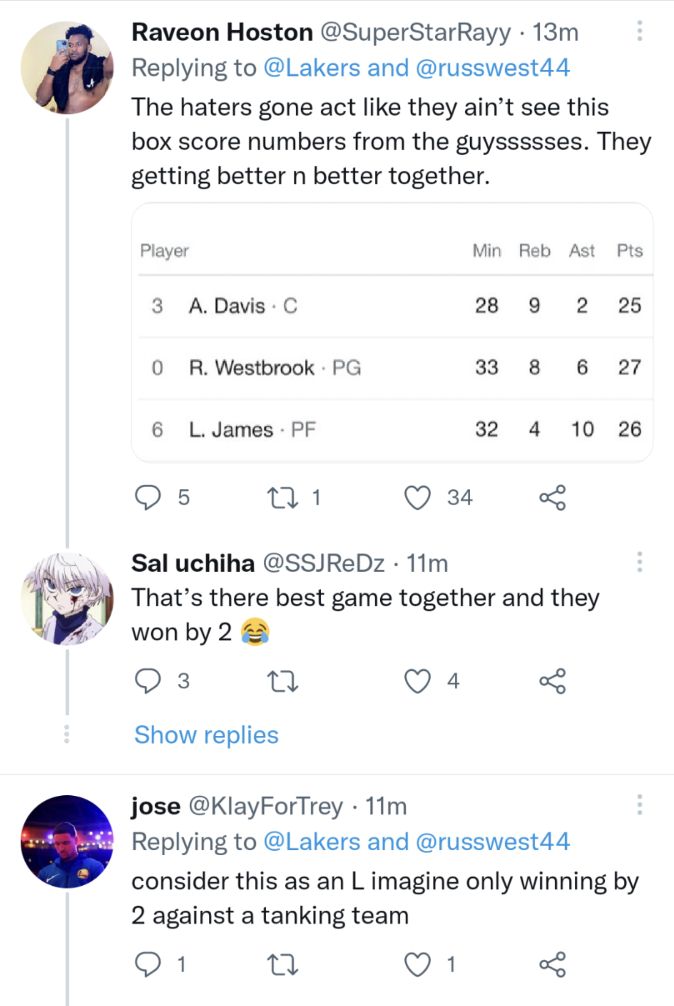
Task: Open more options on Raveon Hoston's tweet
Action: pyautogui.click(x=639, y=30)
